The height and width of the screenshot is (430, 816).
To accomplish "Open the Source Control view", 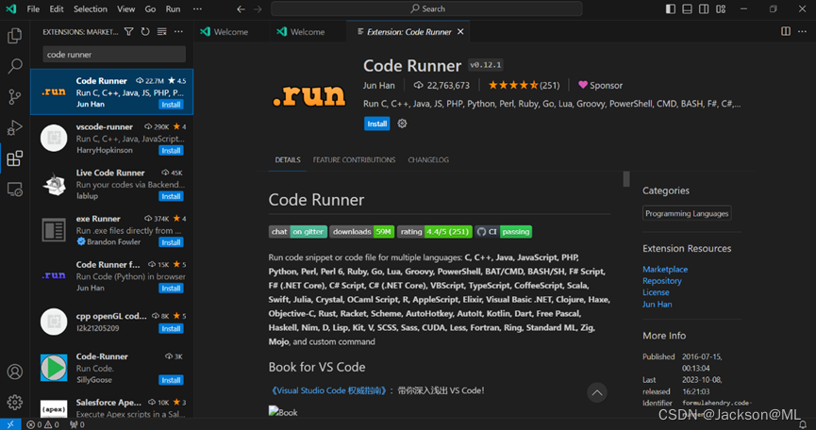I will (x=14, y=97).
